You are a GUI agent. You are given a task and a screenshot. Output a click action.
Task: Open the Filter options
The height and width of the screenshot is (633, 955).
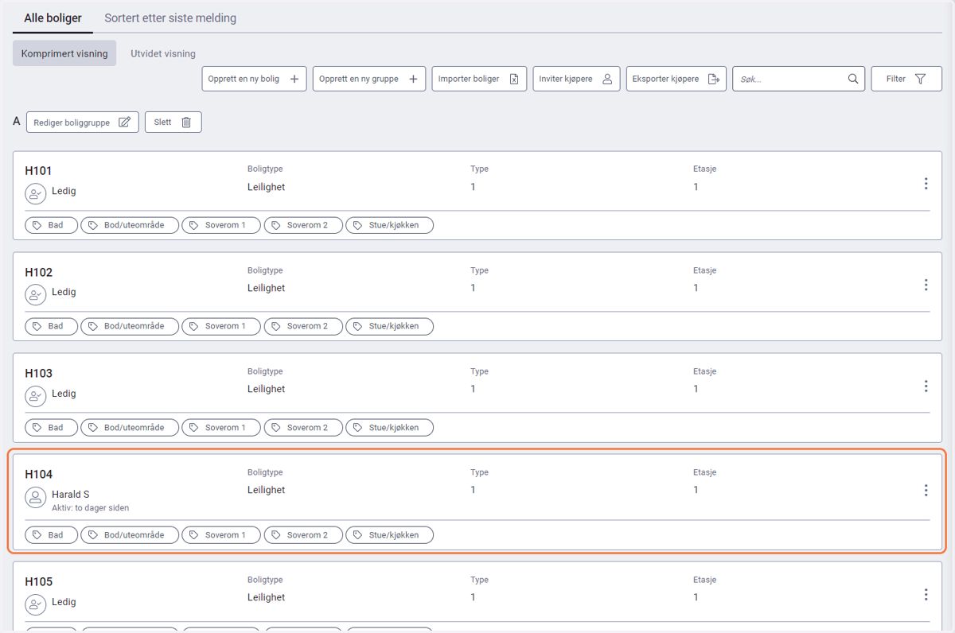coord(906,79)
